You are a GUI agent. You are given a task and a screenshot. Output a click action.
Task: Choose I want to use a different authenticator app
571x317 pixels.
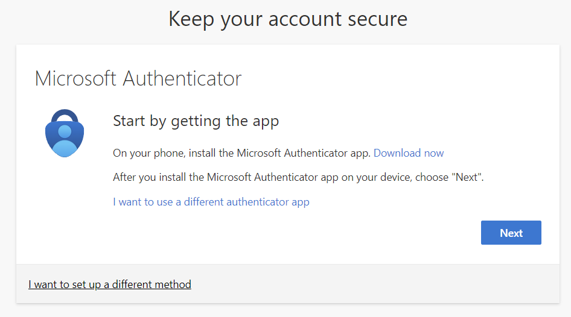pos(211,202)
